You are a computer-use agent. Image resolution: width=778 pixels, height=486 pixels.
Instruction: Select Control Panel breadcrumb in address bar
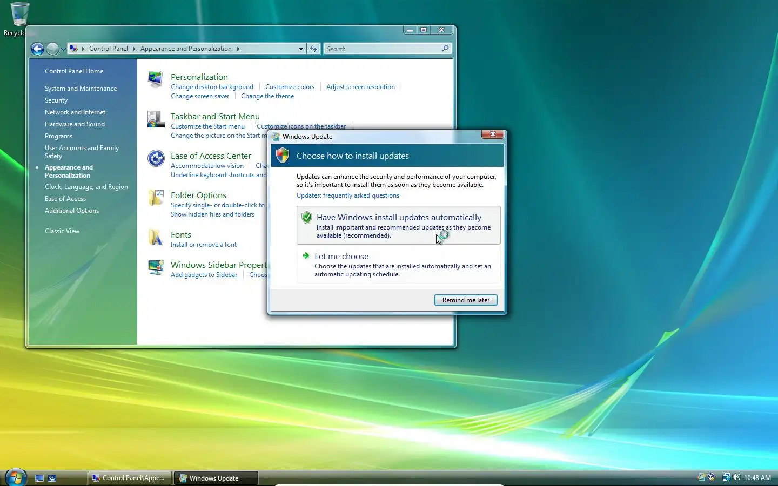109,49
